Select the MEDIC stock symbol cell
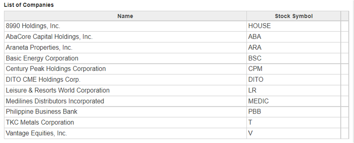Image resolution: width=354 pixels, height=143 pixels. (293, 101)
